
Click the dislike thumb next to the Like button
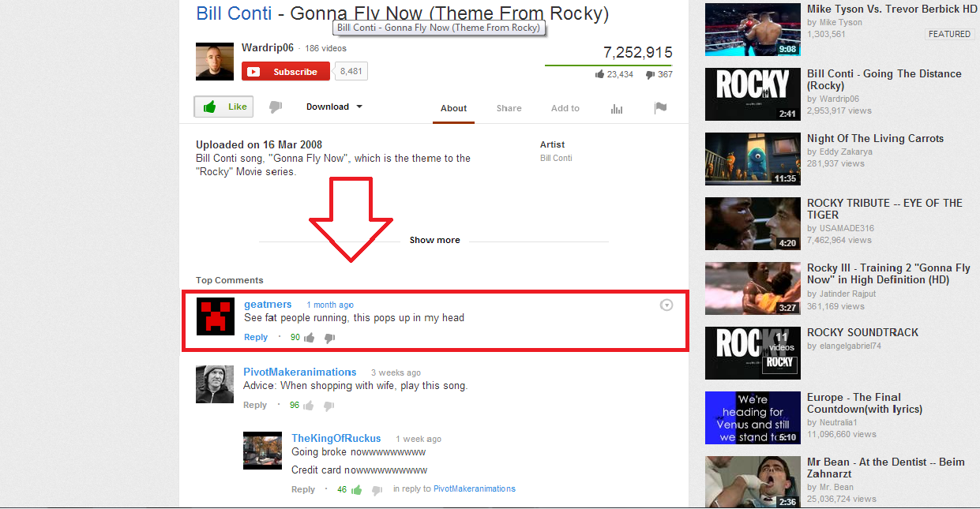tap(275, 106)
